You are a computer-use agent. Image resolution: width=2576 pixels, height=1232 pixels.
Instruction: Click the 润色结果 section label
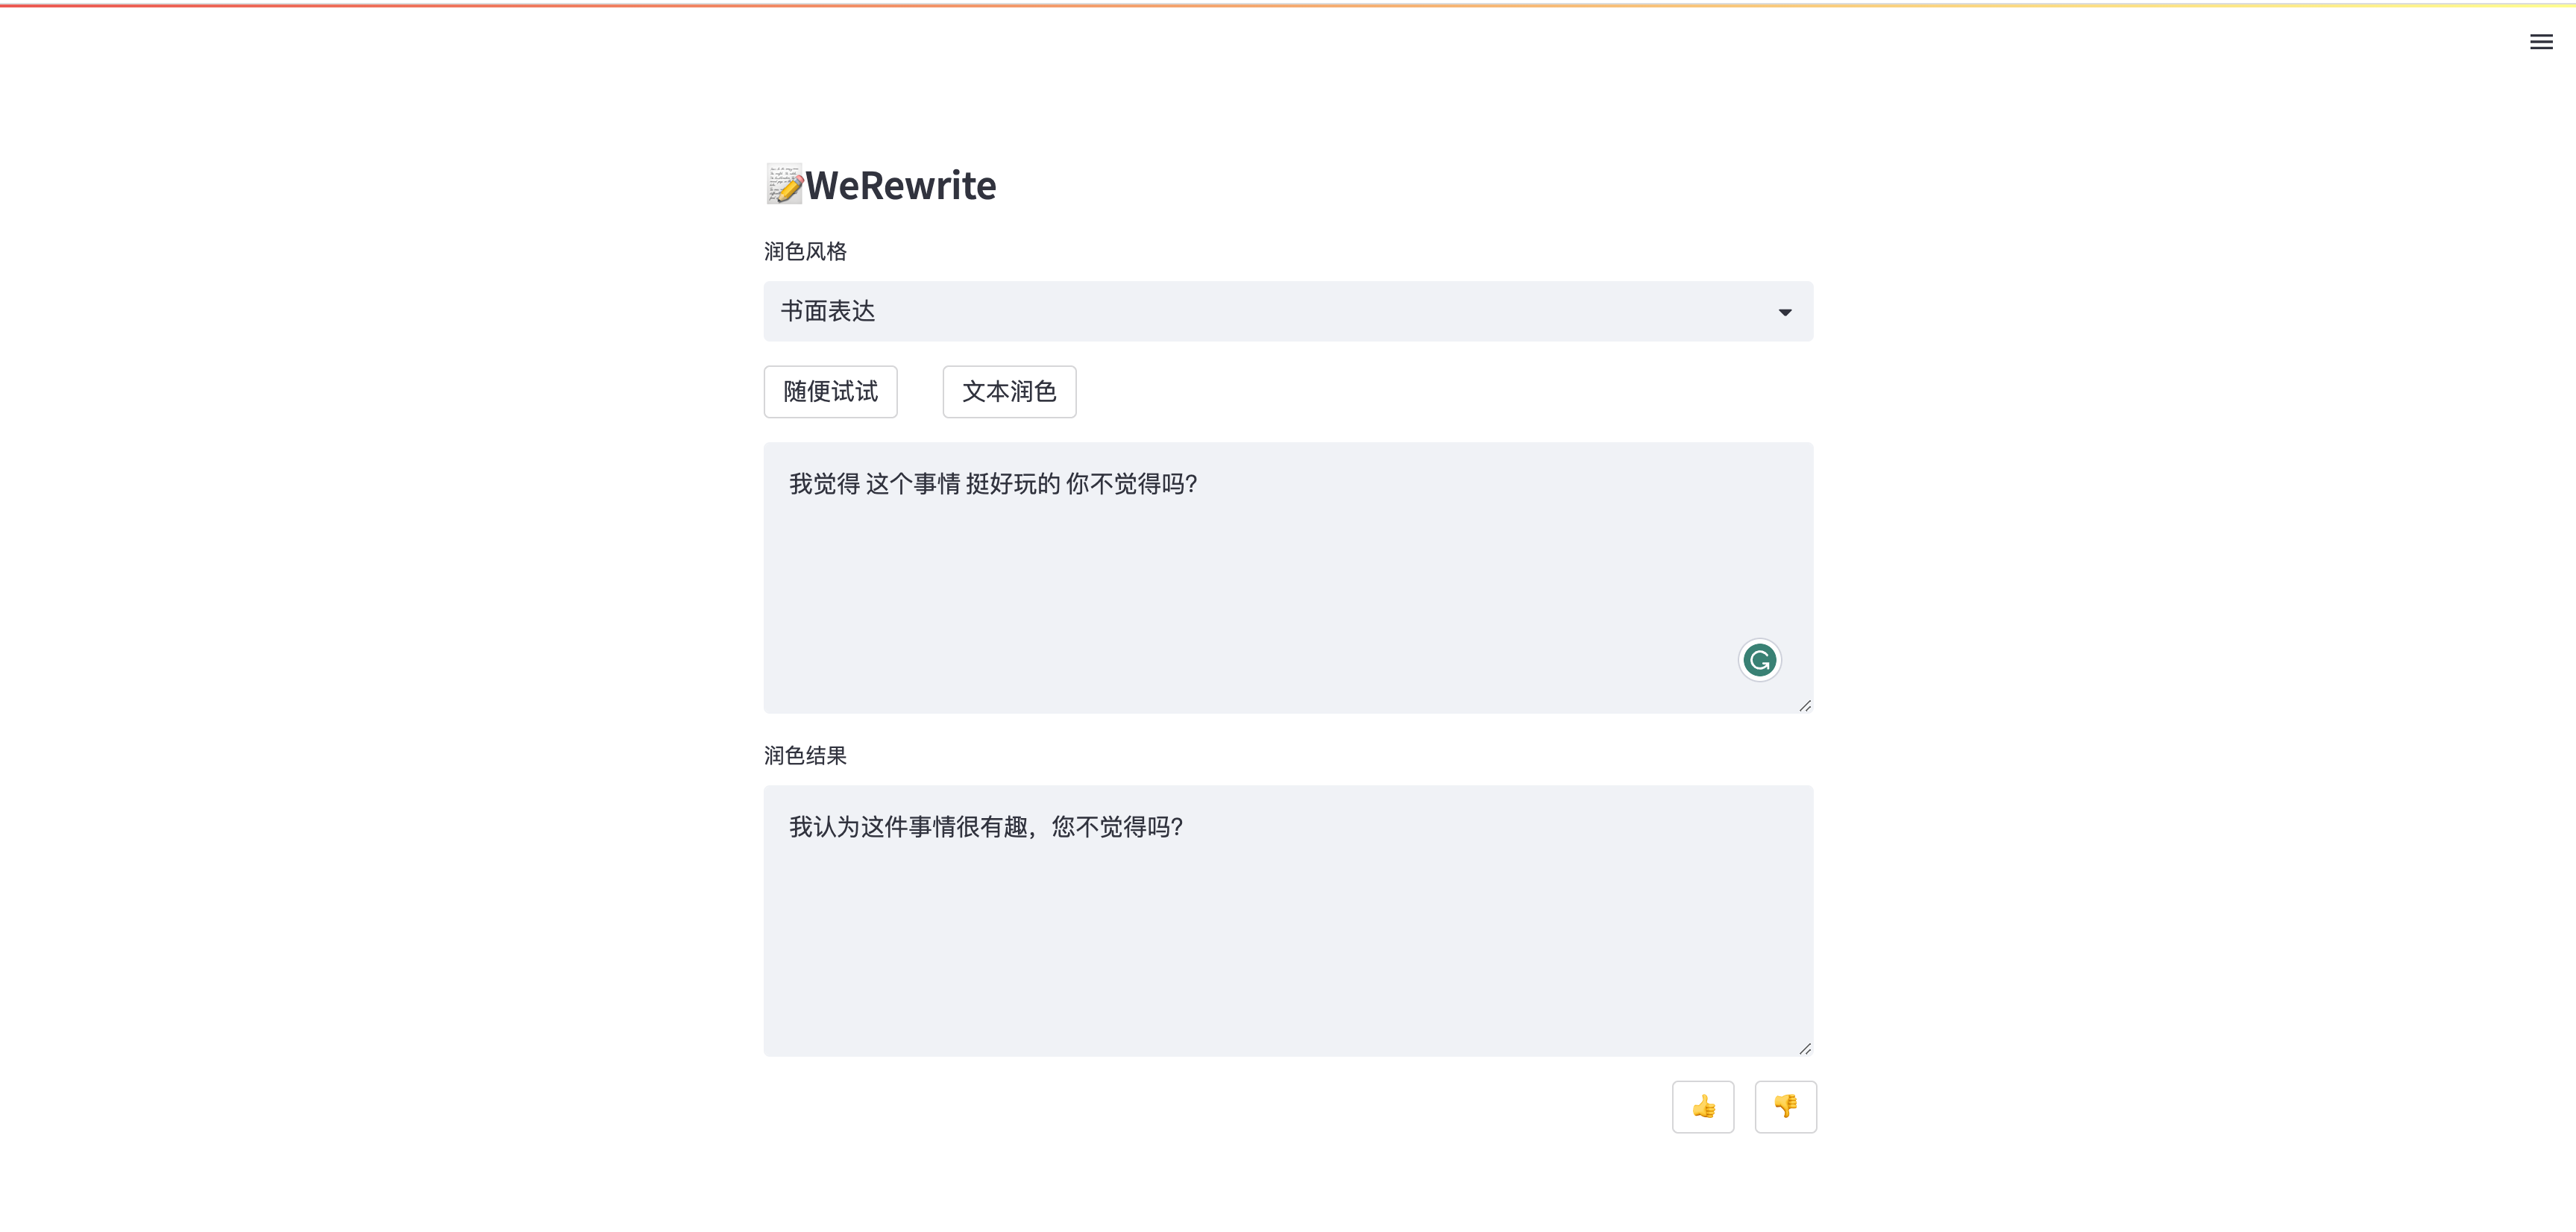(x=804, y=756)
